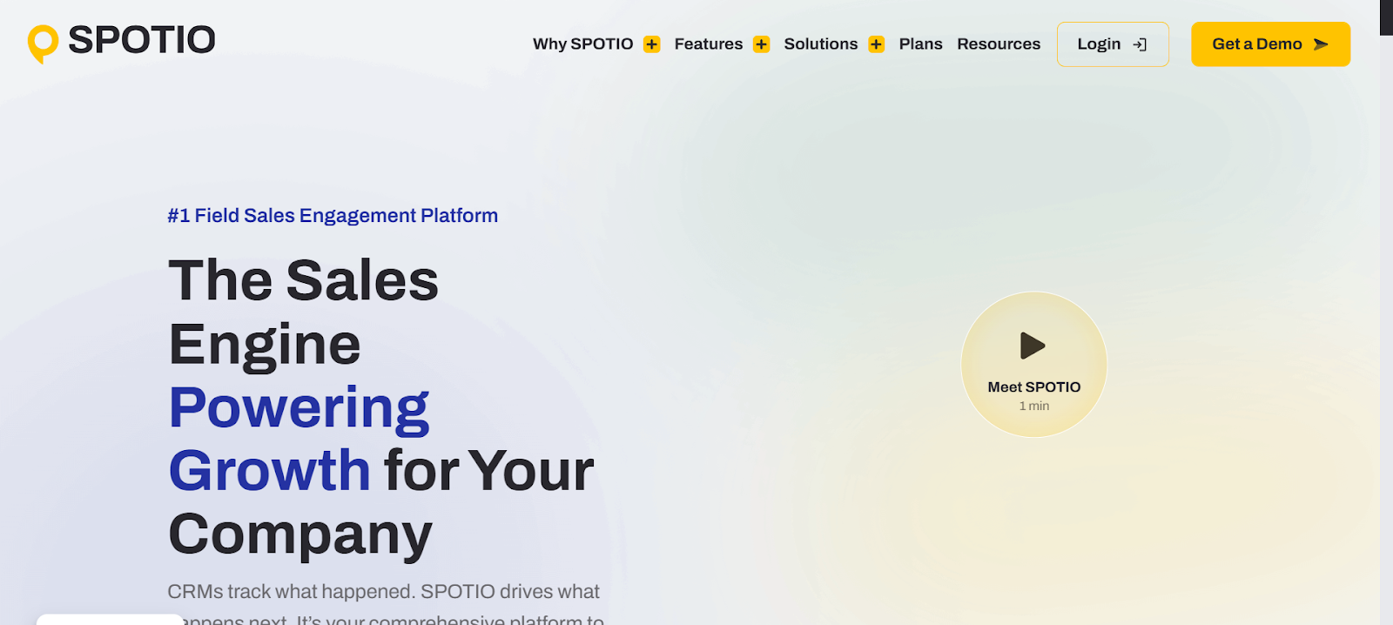Click the Get a Demo button

point(1270,44)
